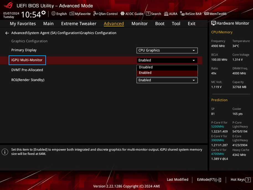Click the info icon beside help text
253x190 pixels.
tap(5, 152)
